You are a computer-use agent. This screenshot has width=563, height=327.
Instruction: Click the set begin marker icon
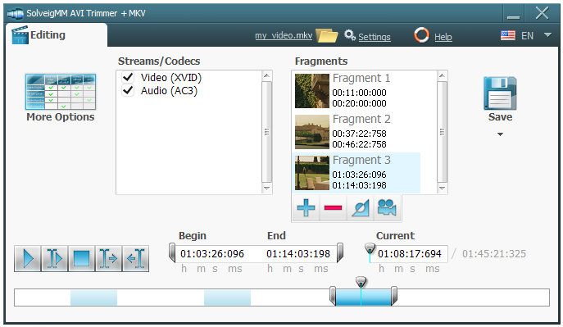[108, 258]
